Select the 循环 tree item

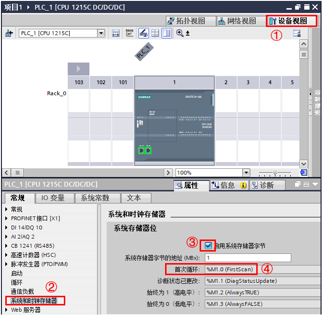tap(17, 282)
